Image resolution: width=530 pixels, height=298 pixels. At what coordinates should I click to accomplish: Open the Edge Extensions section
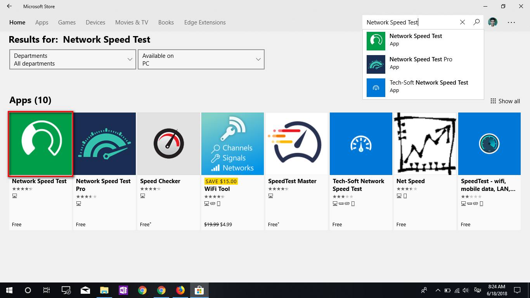click(x=204, y=22)
